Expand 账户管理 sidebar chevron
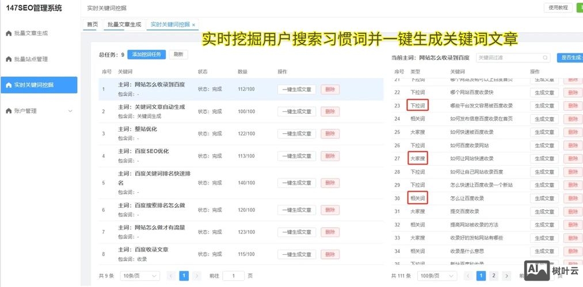583x287 pixels. point(70,111)
